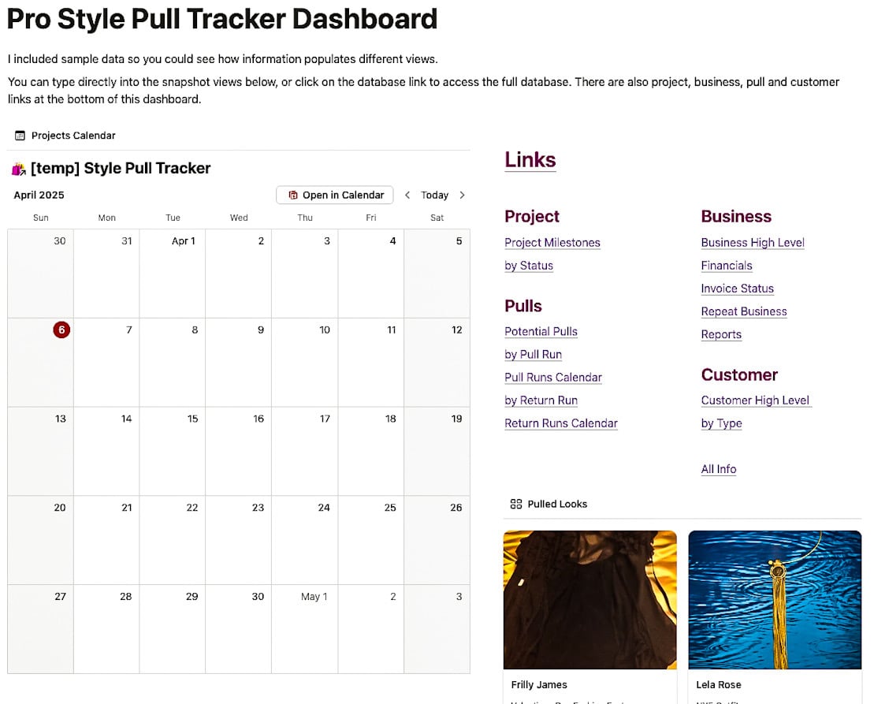Open the Projects Calendar tab

point(65,136)
